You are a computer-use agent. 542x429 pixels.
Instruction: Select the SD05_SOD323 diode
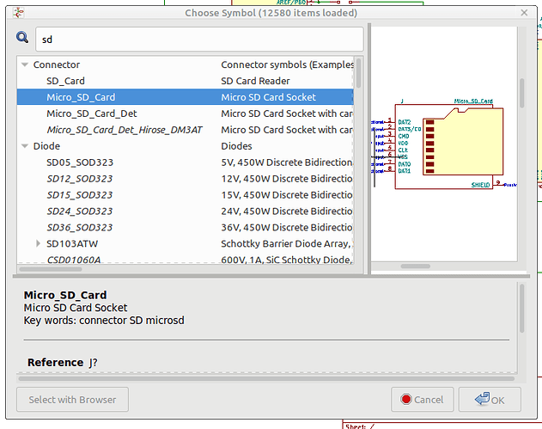click(186, 162)
